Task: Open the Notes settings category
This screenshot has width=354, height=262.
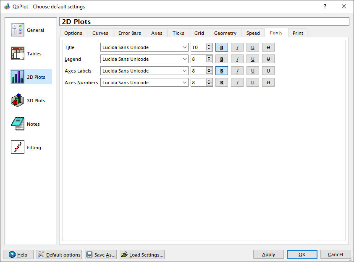Action: pyautogui.click(x=18, y=124)
